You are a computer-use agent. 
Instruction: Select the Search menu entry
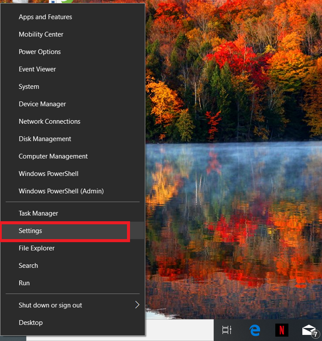point(72,266)
